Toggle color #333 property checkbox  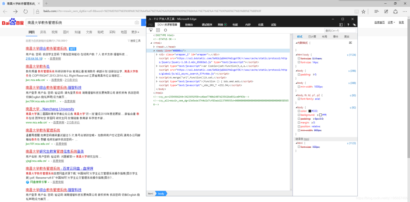(299, 111)
